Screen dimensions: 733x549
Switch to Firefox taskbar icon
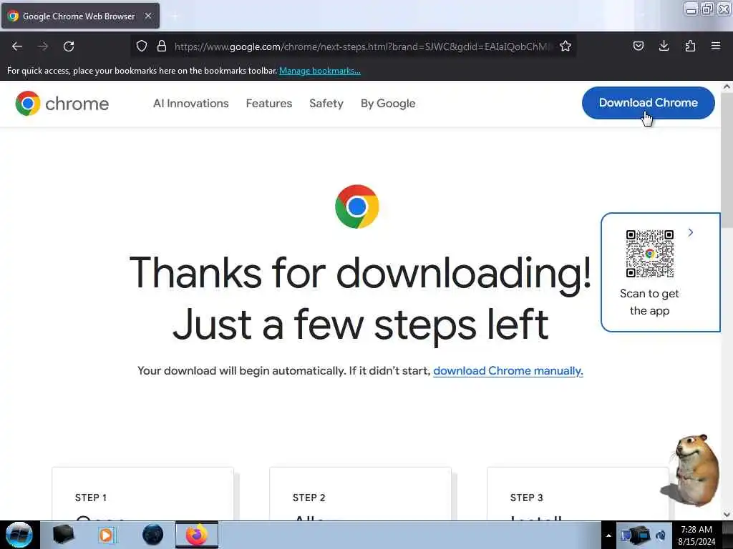[197, 535]
